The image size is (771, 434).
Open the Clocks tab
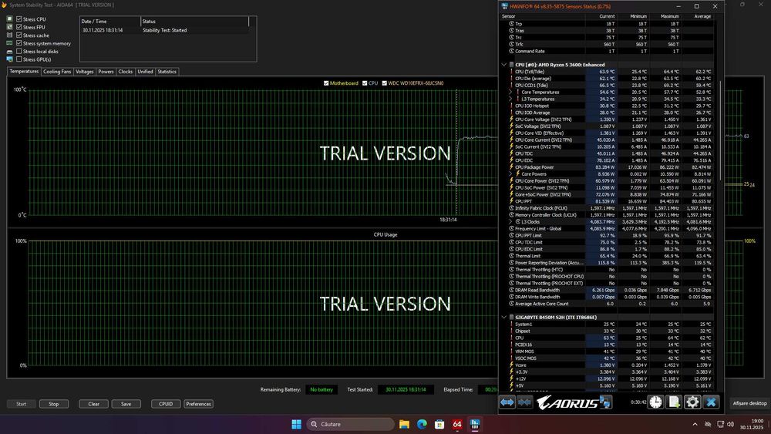pyautogui.click(x=126, y=72)
